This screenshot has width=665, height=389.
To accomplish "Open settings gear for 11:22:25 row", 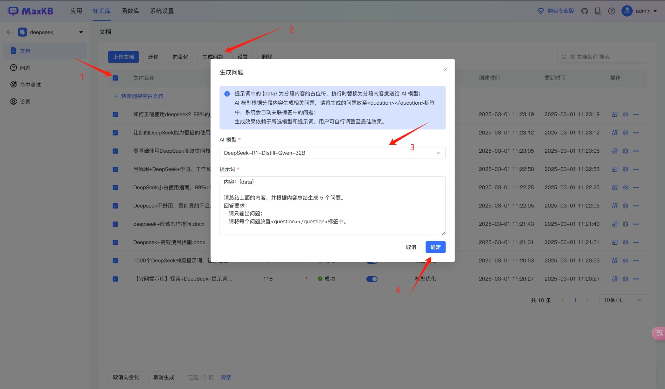I will [625, 187].
